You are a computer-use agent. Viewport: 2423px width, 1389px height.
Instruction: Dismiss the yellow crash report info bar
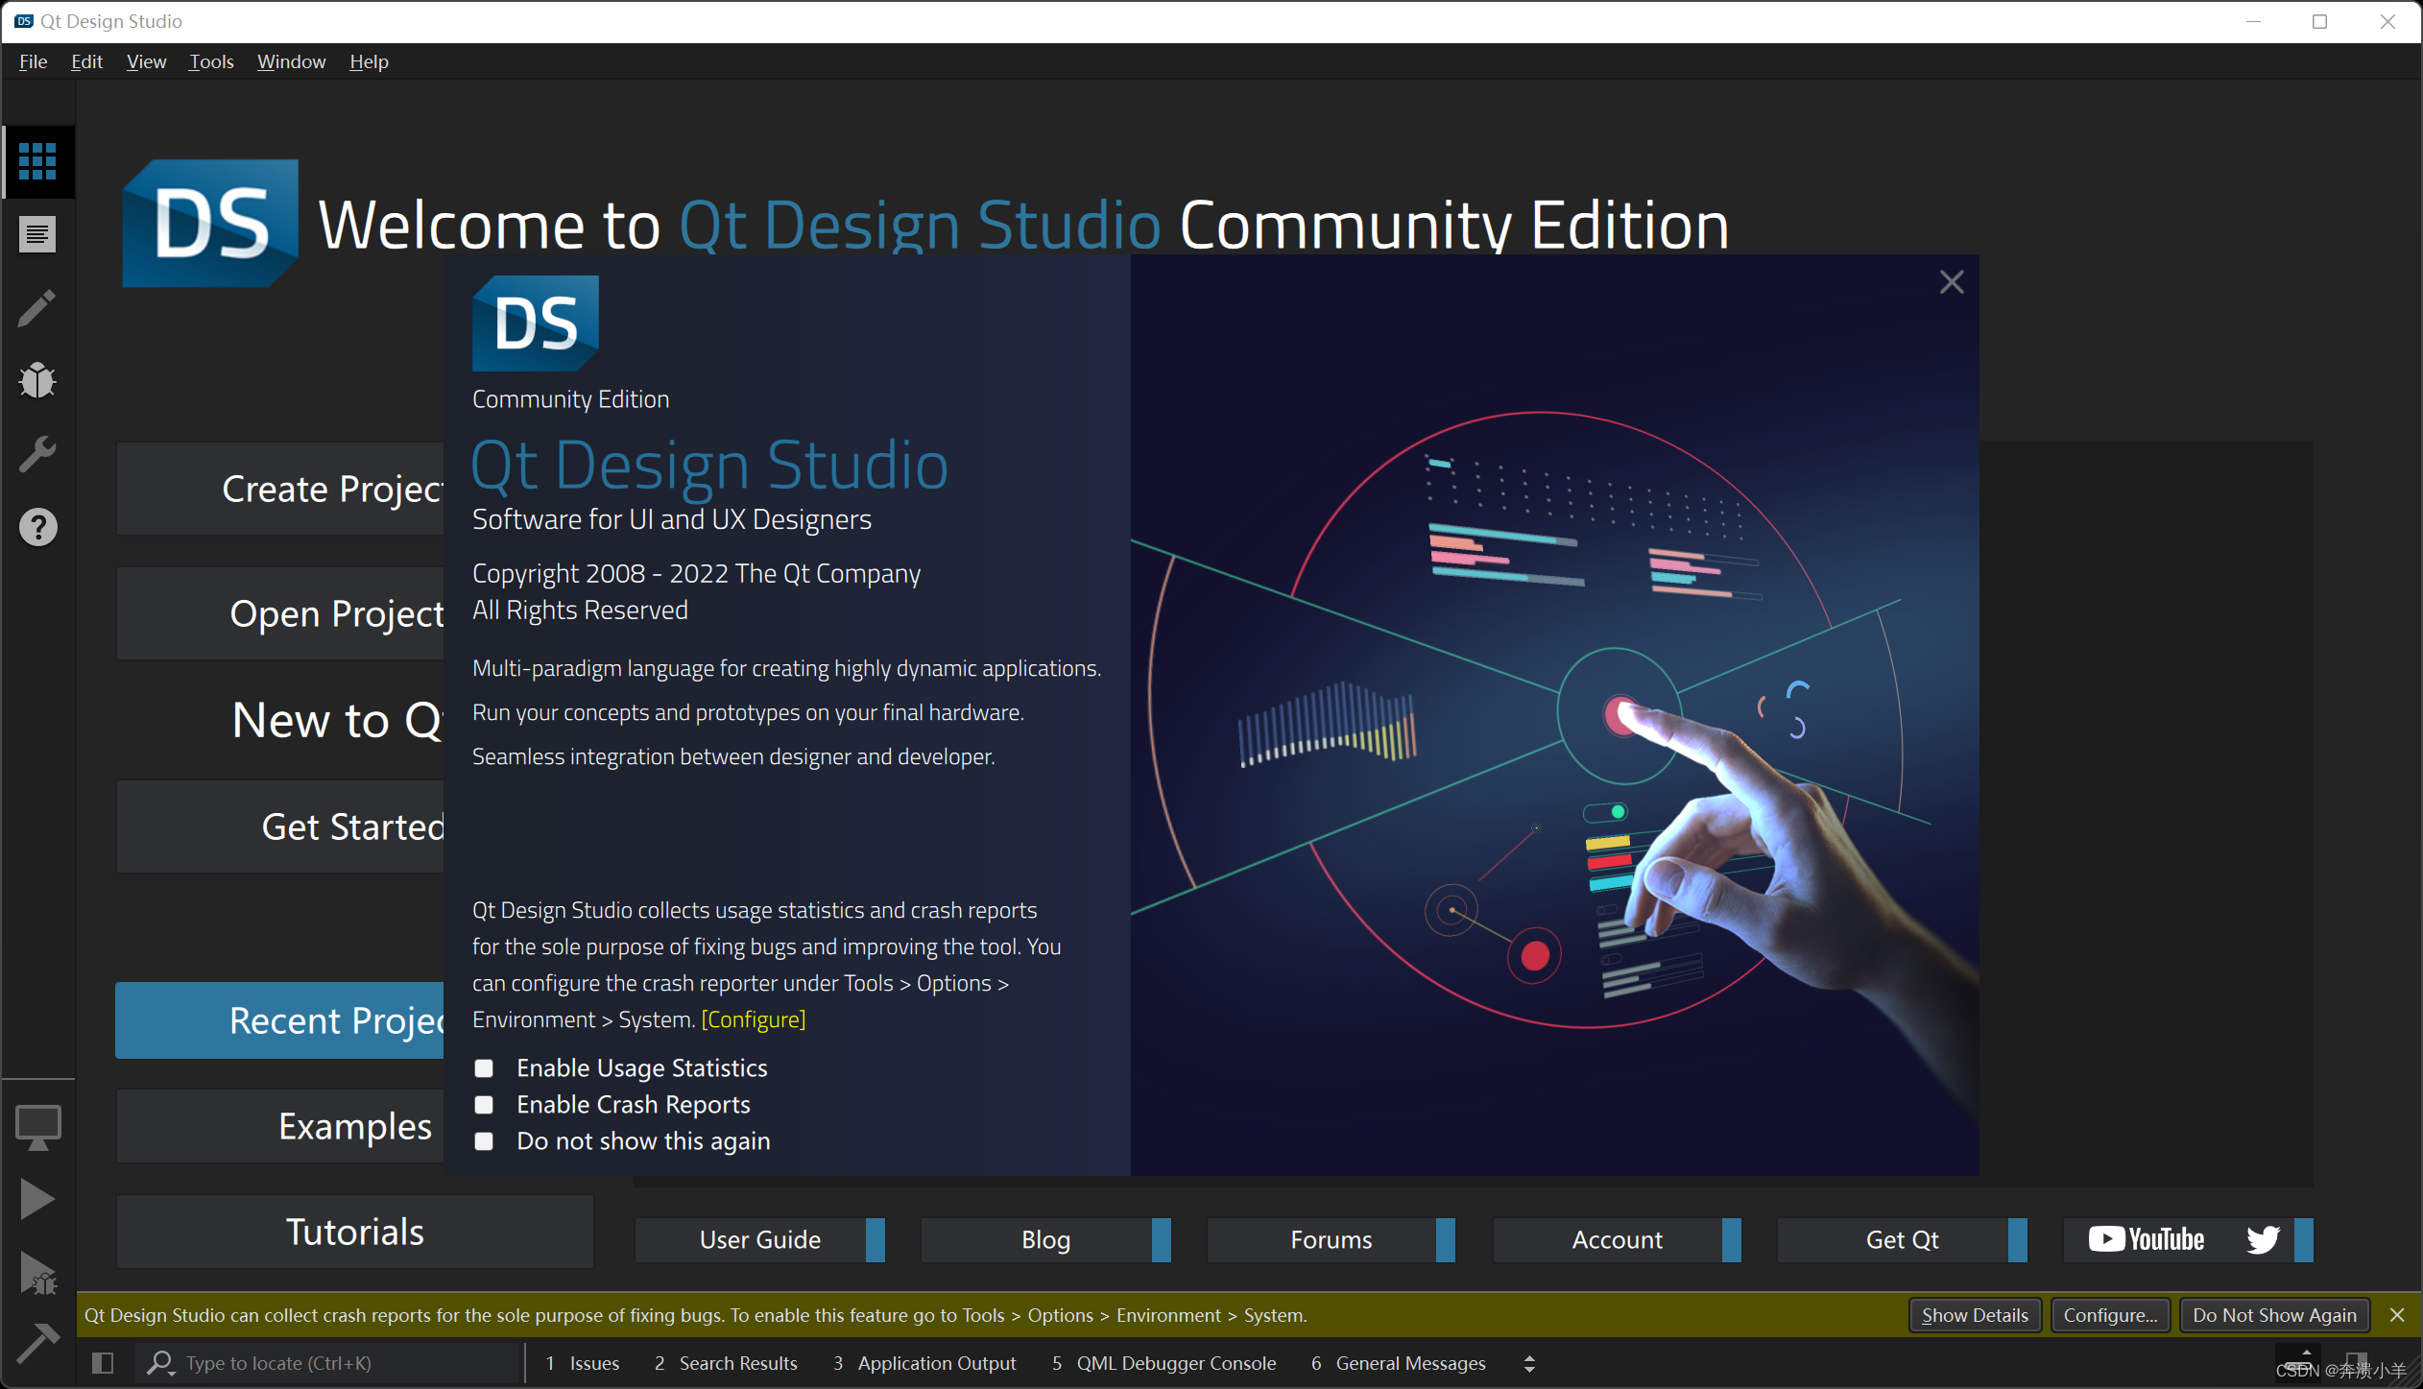pyautogui.click(x=2397, y=1315)
